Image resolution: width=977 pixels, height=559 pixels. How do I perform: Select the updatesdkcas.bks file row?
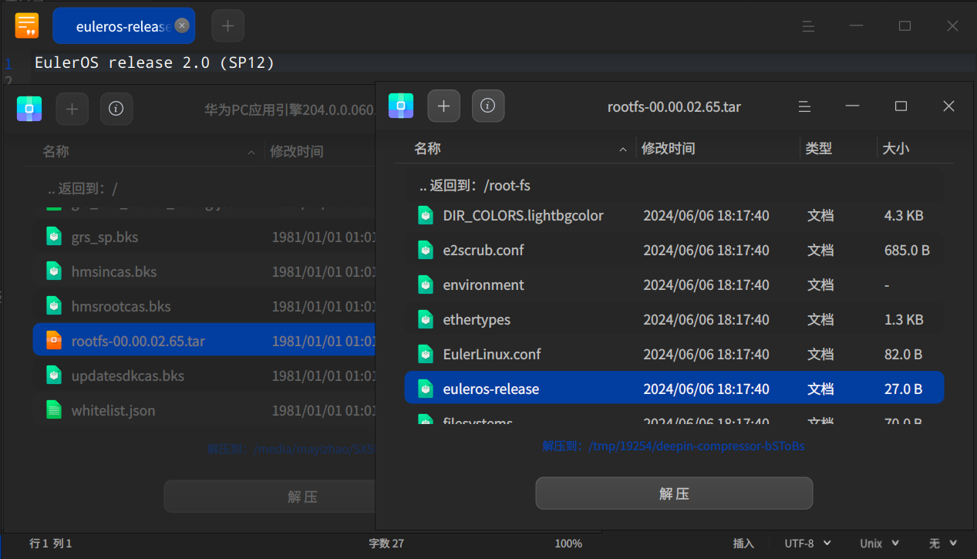204,375
